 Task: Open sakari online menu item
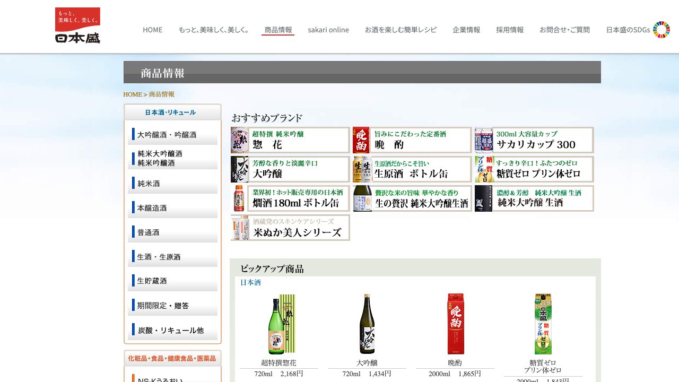click(x=328, y=30)
